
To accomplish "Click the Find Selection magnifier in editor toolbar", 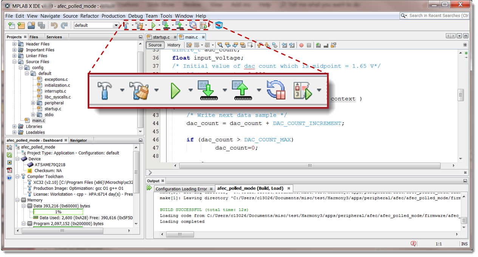I will point(221,45).
